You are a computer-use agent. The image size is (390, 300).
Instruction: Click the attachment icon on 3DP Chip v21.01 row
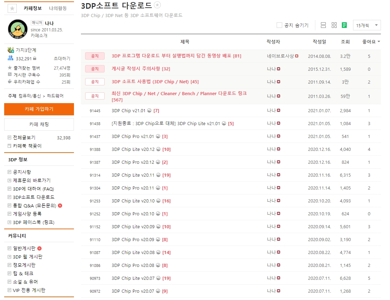tap(149, 110)
